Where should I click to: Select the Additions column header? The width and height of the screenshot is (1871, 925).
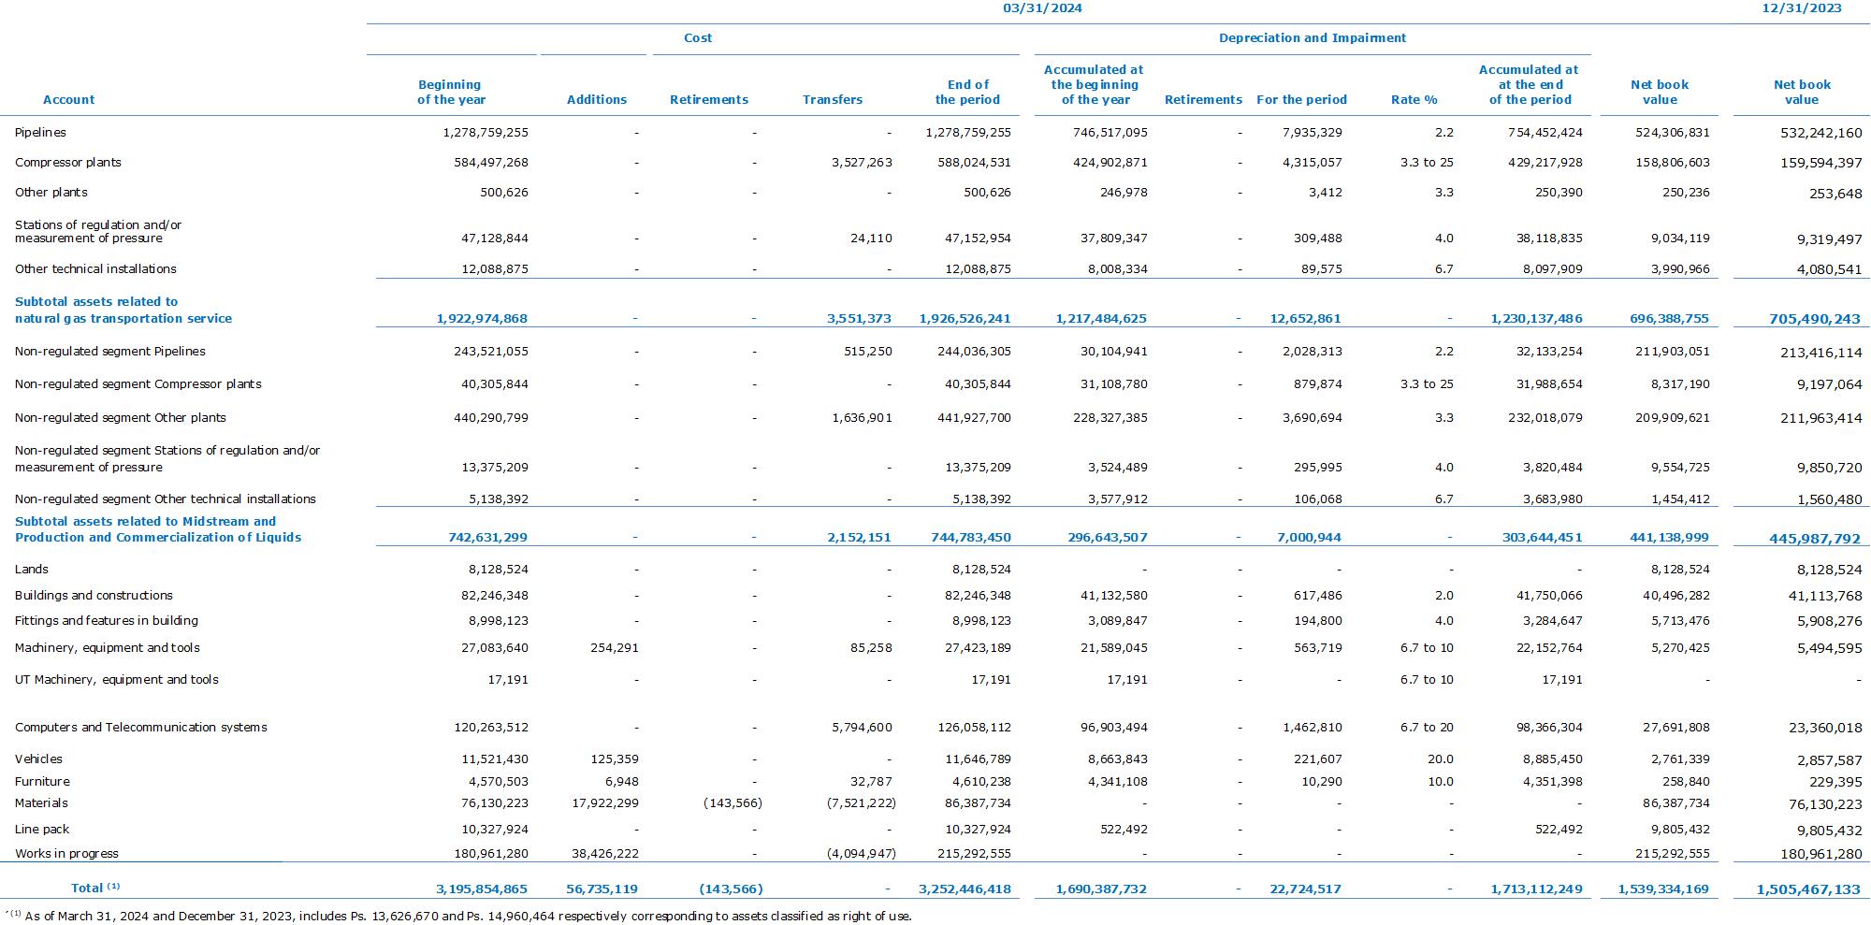coord(597,100)
